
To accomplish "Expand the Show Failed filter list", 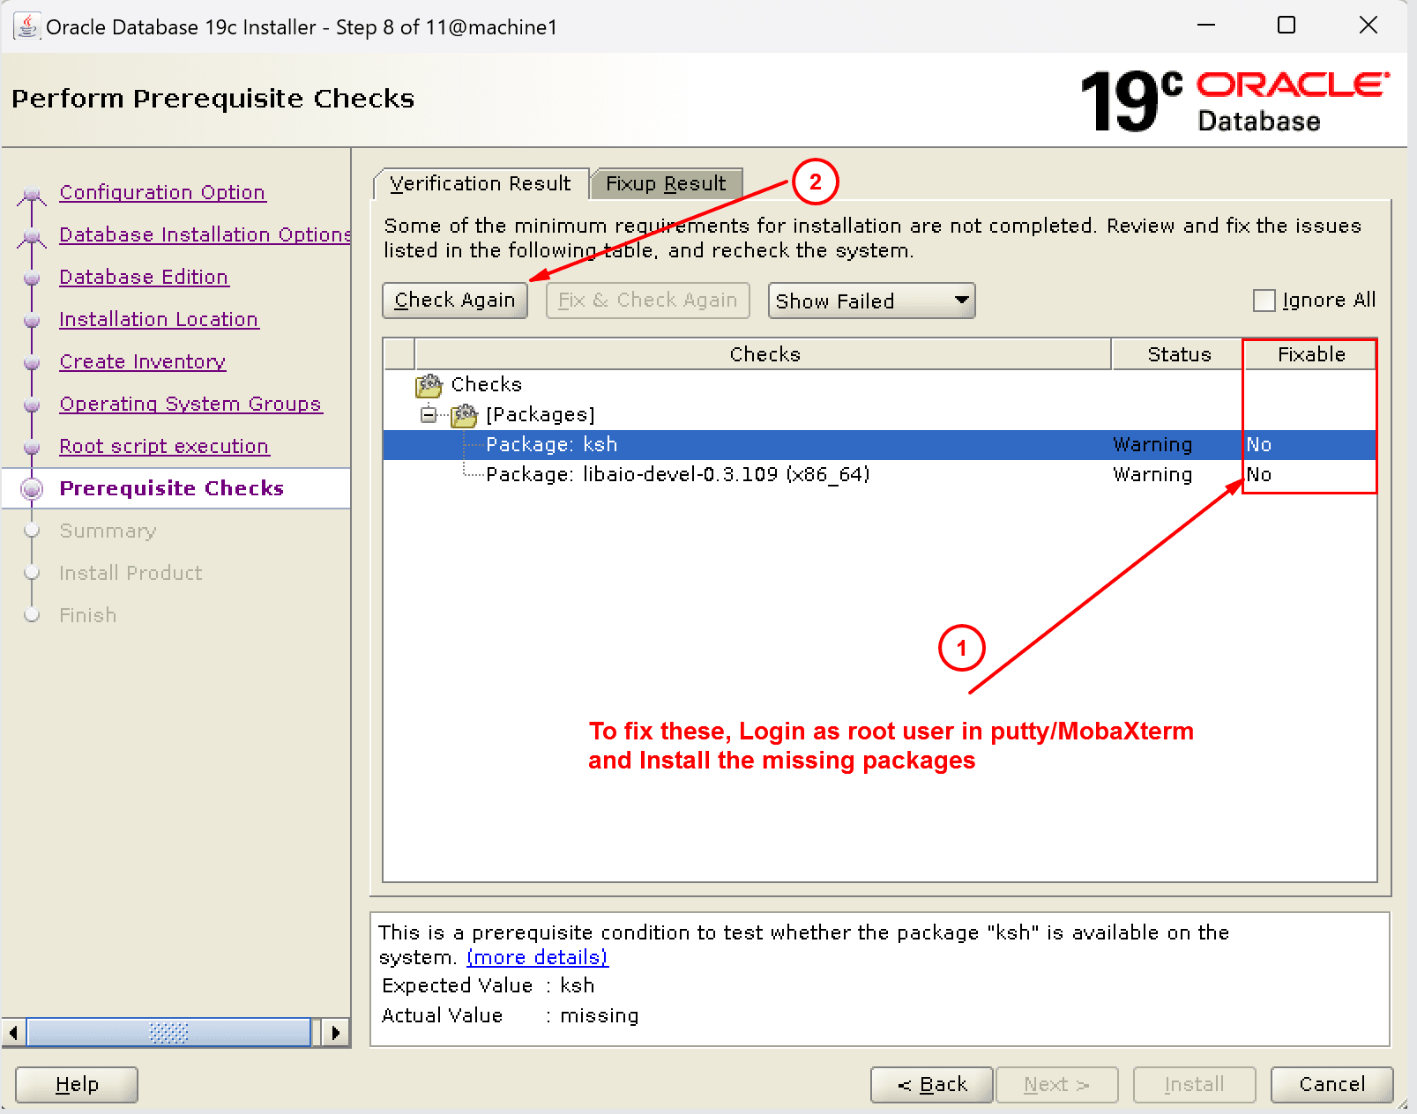I will tap(961, 301).
